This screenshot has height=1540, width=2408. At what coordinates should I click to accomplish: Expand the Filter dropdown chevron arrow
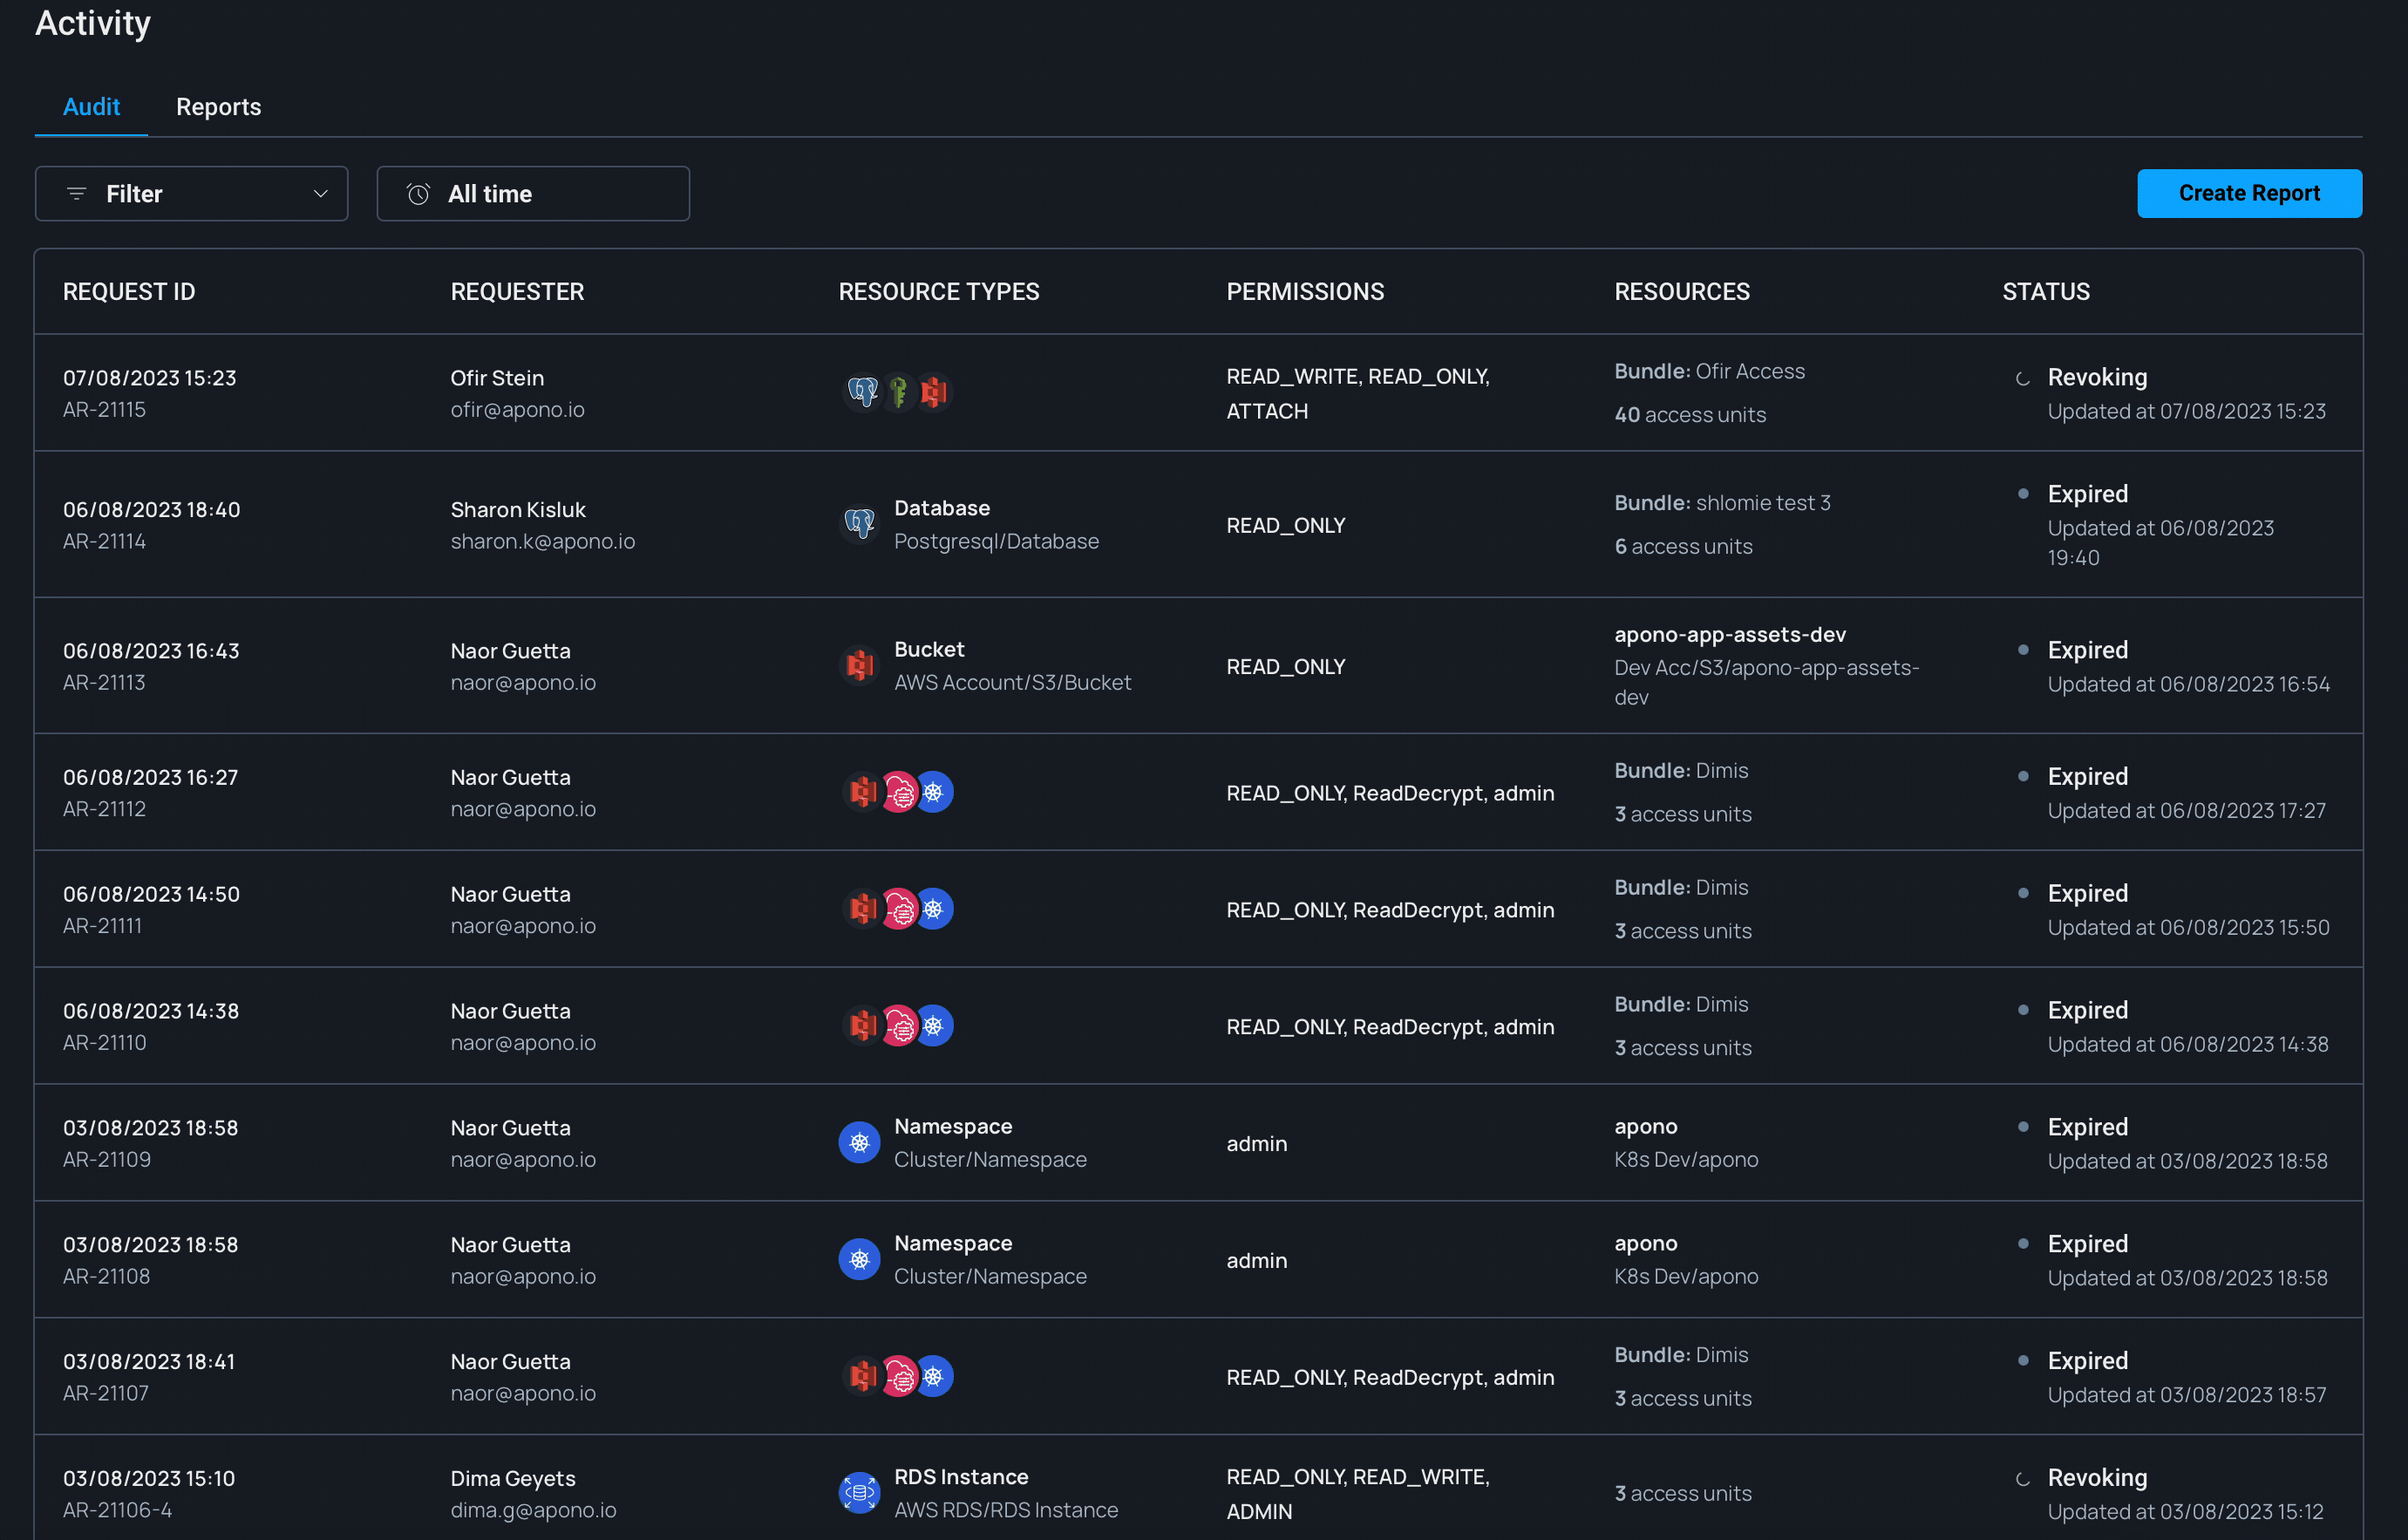pyautogui.click(x=320, y=194)
